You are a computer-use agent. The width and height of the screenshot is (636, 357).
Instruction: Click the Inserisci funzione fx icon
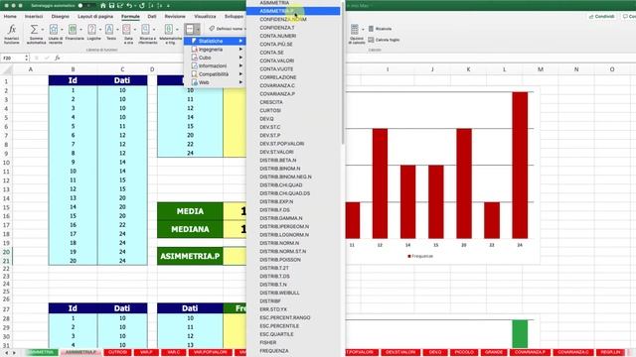(12, 29)
